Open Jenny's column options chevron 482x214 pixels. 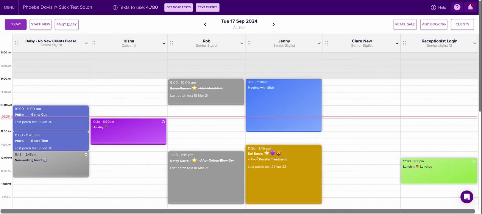(x=319, y=43)
